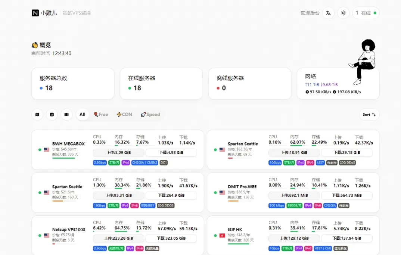Click the 4837 | CMI tag on ISIF HK

[323, 248]
